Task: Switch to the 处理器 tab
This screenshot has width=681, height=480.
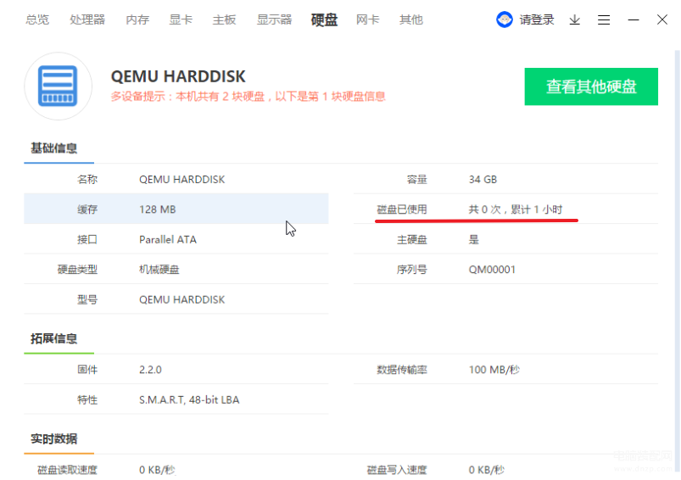Action: tap(87, 20)
